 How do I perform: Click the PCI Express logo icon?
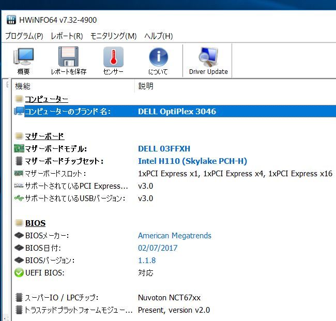[19, 186]
